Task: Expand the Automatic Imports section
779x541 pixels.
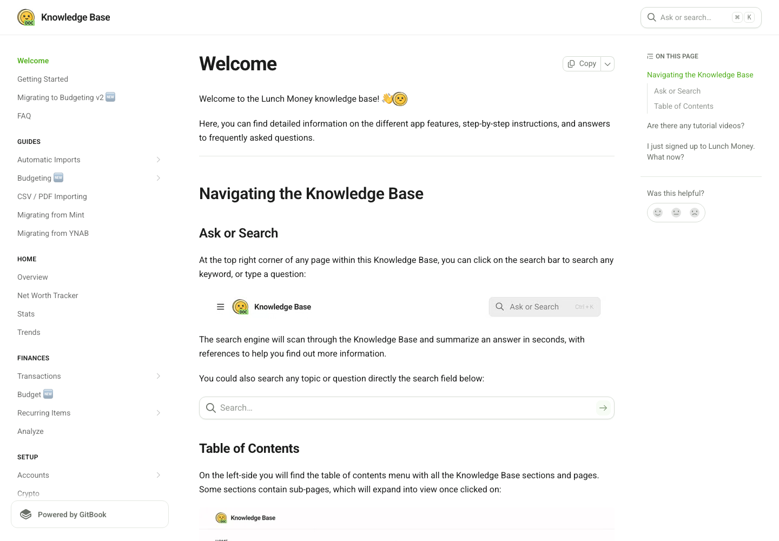Action: pos(159,160)
